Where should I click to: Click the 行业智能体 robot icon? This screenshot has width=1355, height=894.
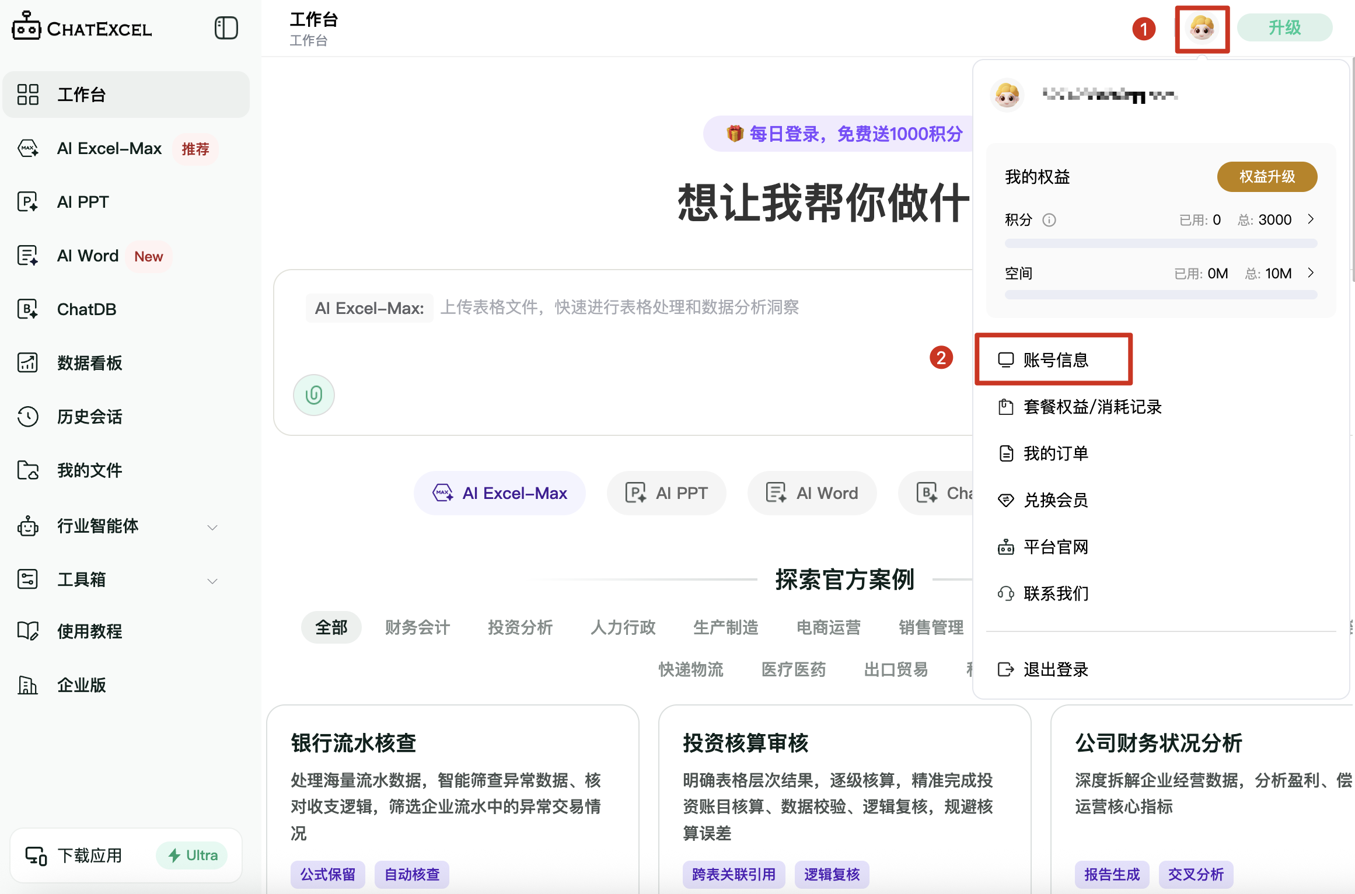click(27, 526)
